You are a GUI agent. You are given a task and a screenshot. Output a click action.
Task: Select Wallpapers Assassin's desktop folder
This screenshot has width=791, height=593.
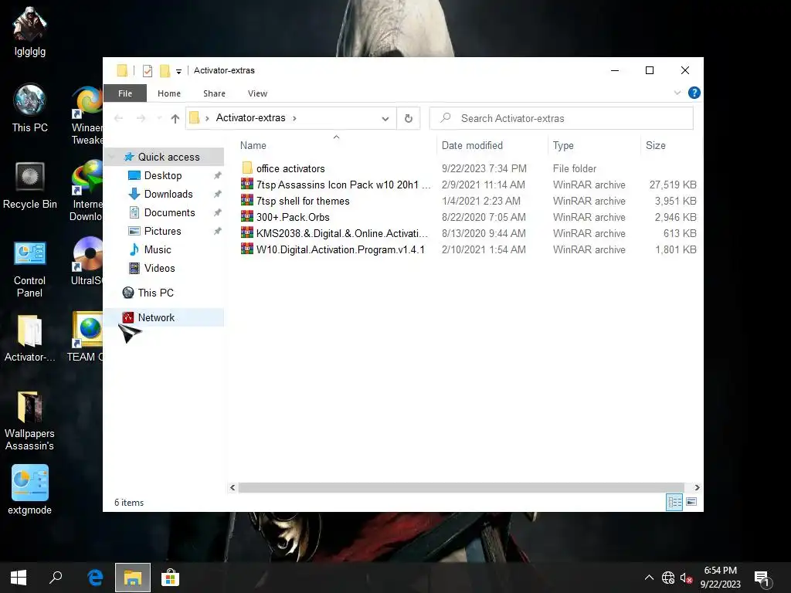click(x=30, y=421)
